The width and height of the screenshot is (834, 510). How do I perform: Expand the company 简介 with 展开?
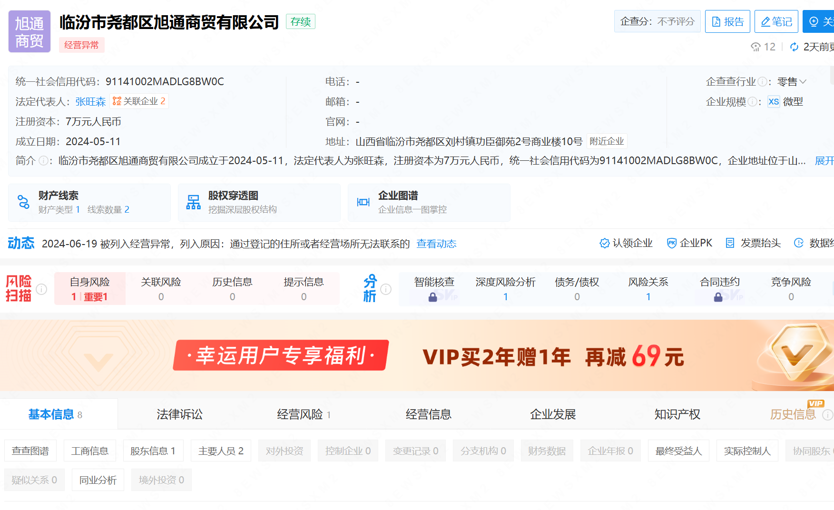824,161
